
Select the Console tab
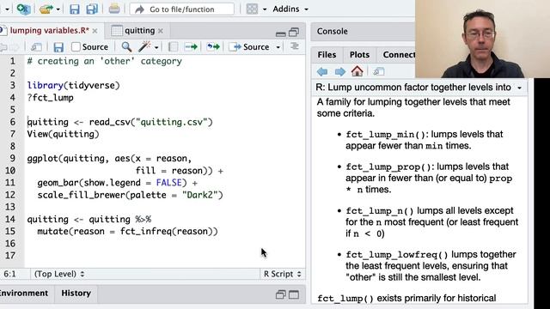pyautogui.click(x=333, y=32)
